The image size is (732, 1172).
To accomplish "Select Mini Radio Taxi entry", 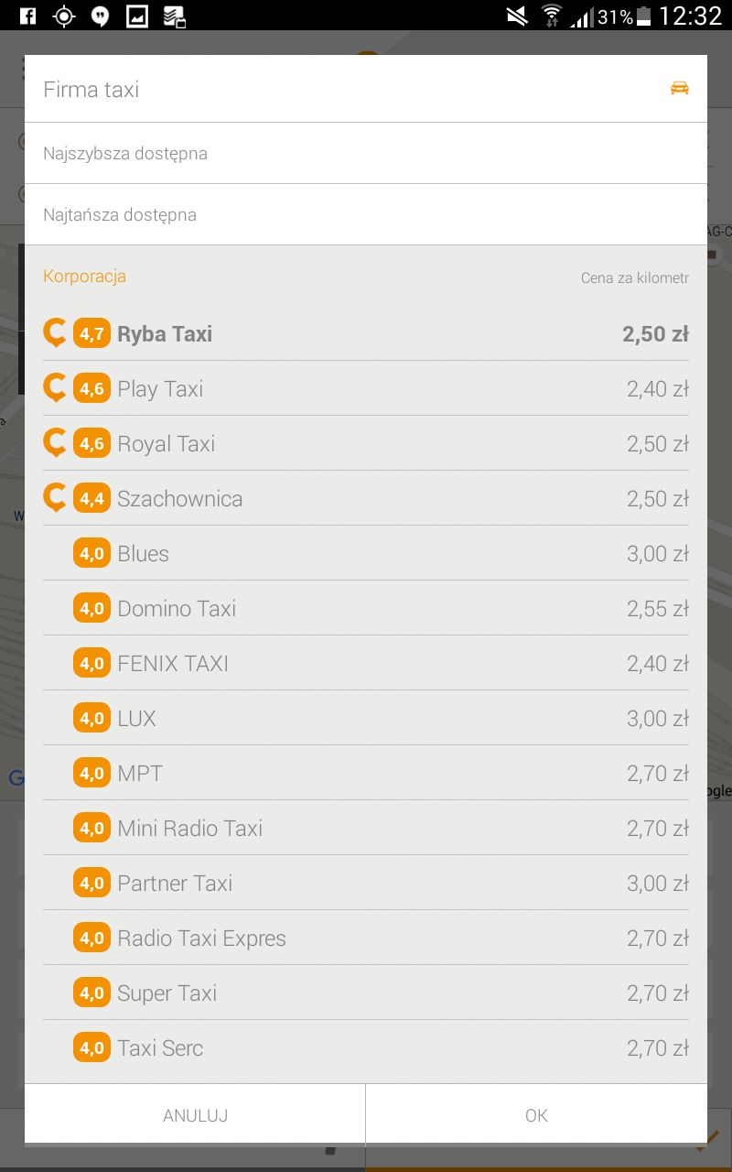I will pyautogui.click(x=366, y=828).
